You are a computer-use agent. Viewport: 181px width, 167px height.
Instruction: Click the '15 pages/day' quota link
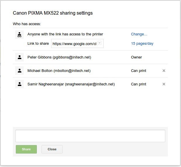click(x=142, y=44)
